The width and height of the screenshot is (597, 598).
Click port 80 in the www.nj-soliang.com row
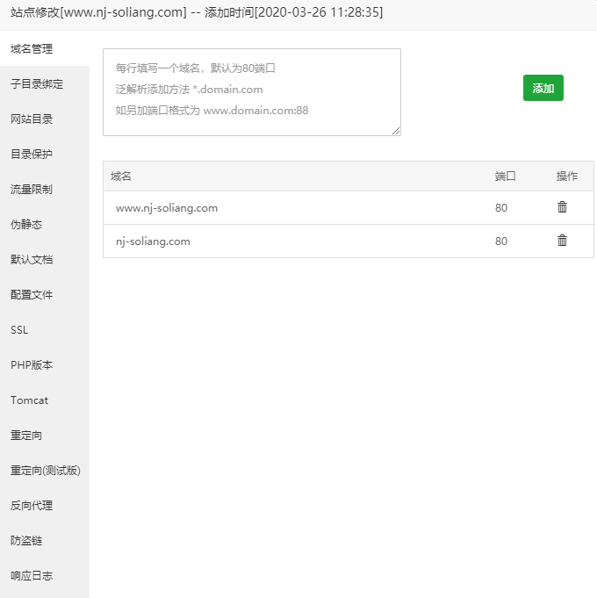(x=501, y=208)
